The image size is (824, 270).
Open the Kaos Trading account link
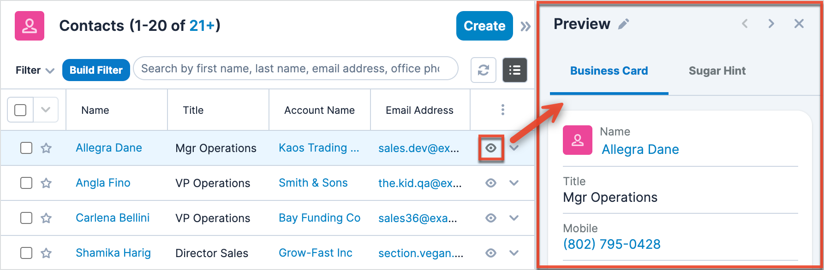pos(319,148)
